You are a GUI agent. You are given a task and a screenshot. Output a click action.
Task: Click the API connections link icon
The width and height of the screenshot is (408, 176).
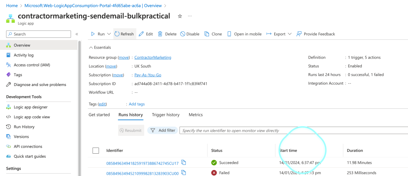(9, 147)
